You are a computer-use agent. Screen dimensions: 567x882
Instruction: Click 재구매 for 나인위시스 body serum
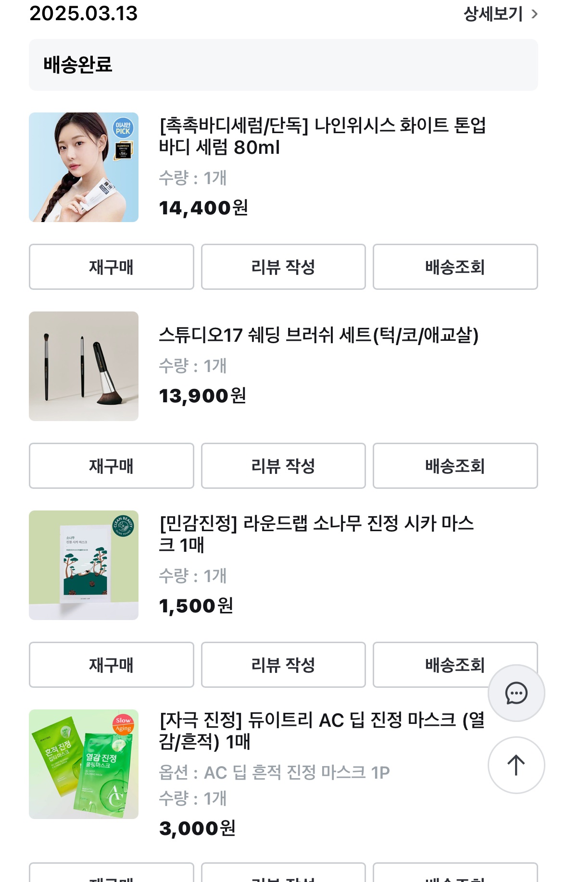tap(111, 267)
